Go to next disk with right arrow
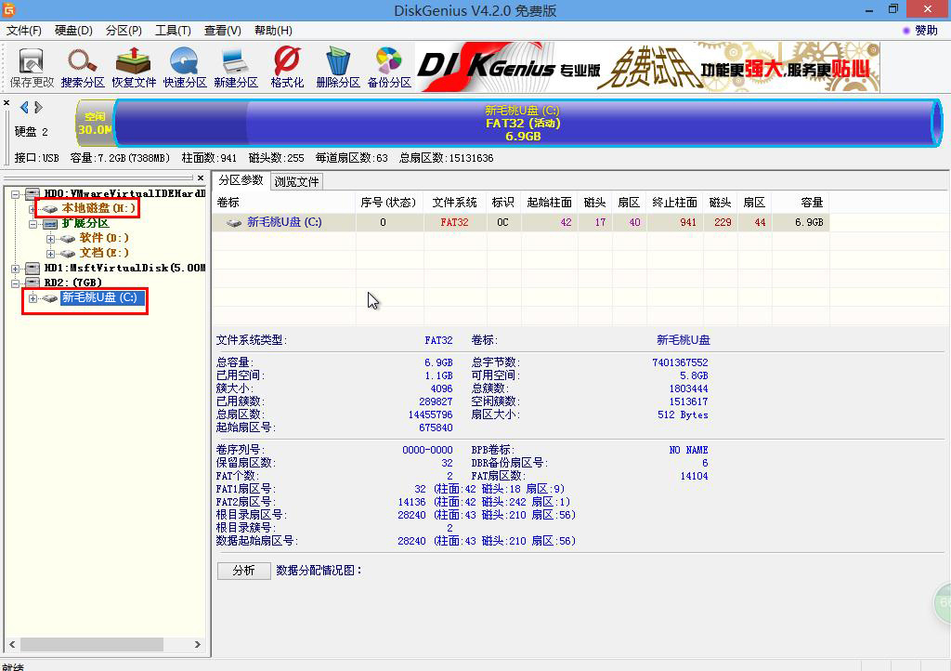 pos(38,108)
